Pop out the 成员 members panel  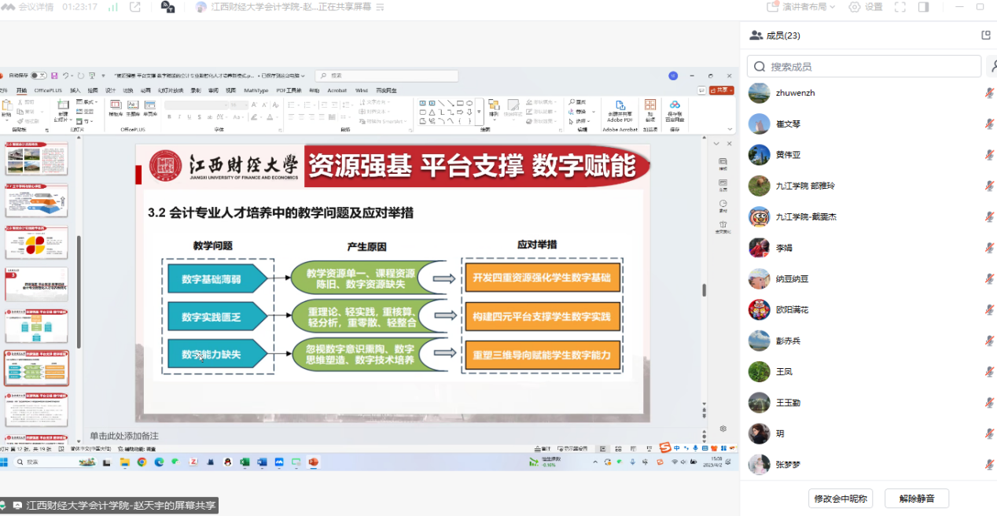point(986,35)
